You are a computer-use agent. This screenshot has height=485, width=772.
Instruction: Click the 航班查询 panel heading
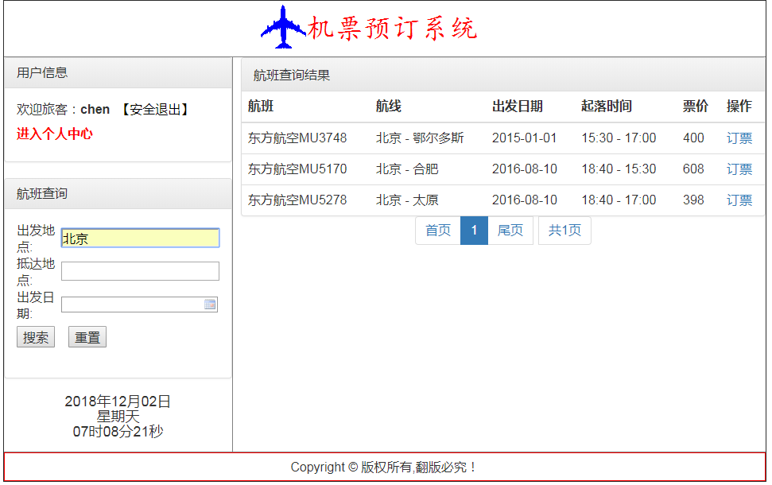(42, 193)
